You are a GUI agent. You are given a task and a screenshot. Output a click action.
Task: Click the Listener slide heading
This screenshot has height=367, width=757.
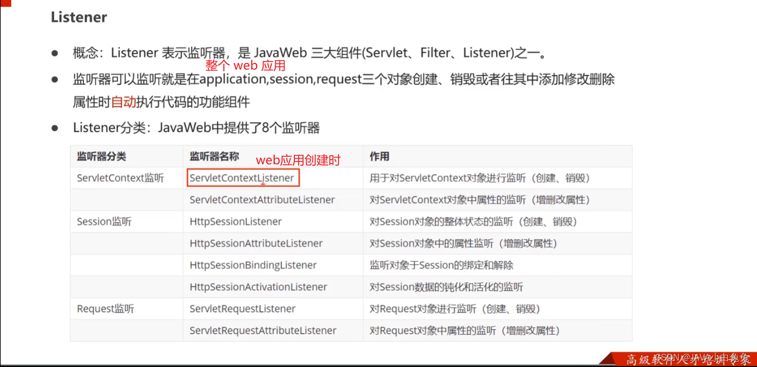click(x=79, y=17)
